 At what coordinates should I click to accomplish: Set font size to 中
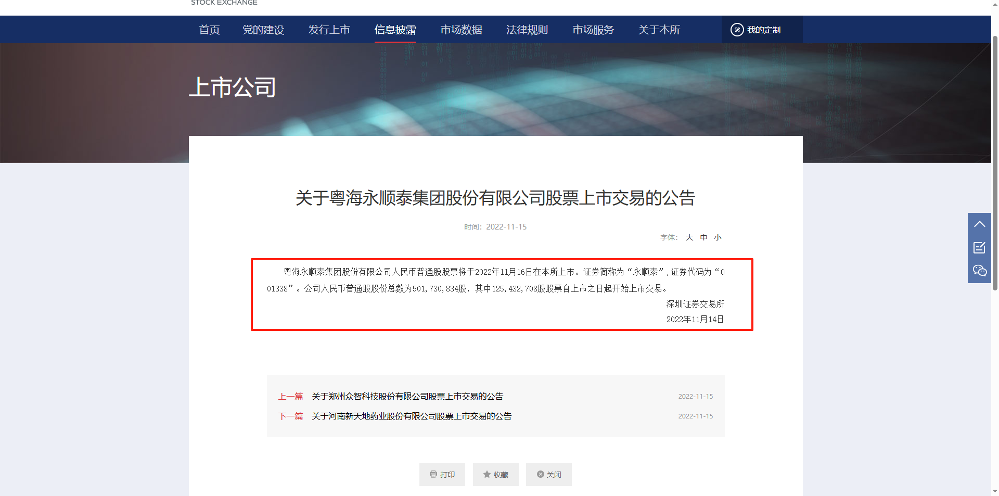(x=703, y=237)
